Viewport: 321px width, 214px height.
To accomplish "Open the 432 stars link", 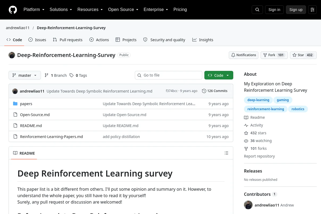I will click(255, 133).
